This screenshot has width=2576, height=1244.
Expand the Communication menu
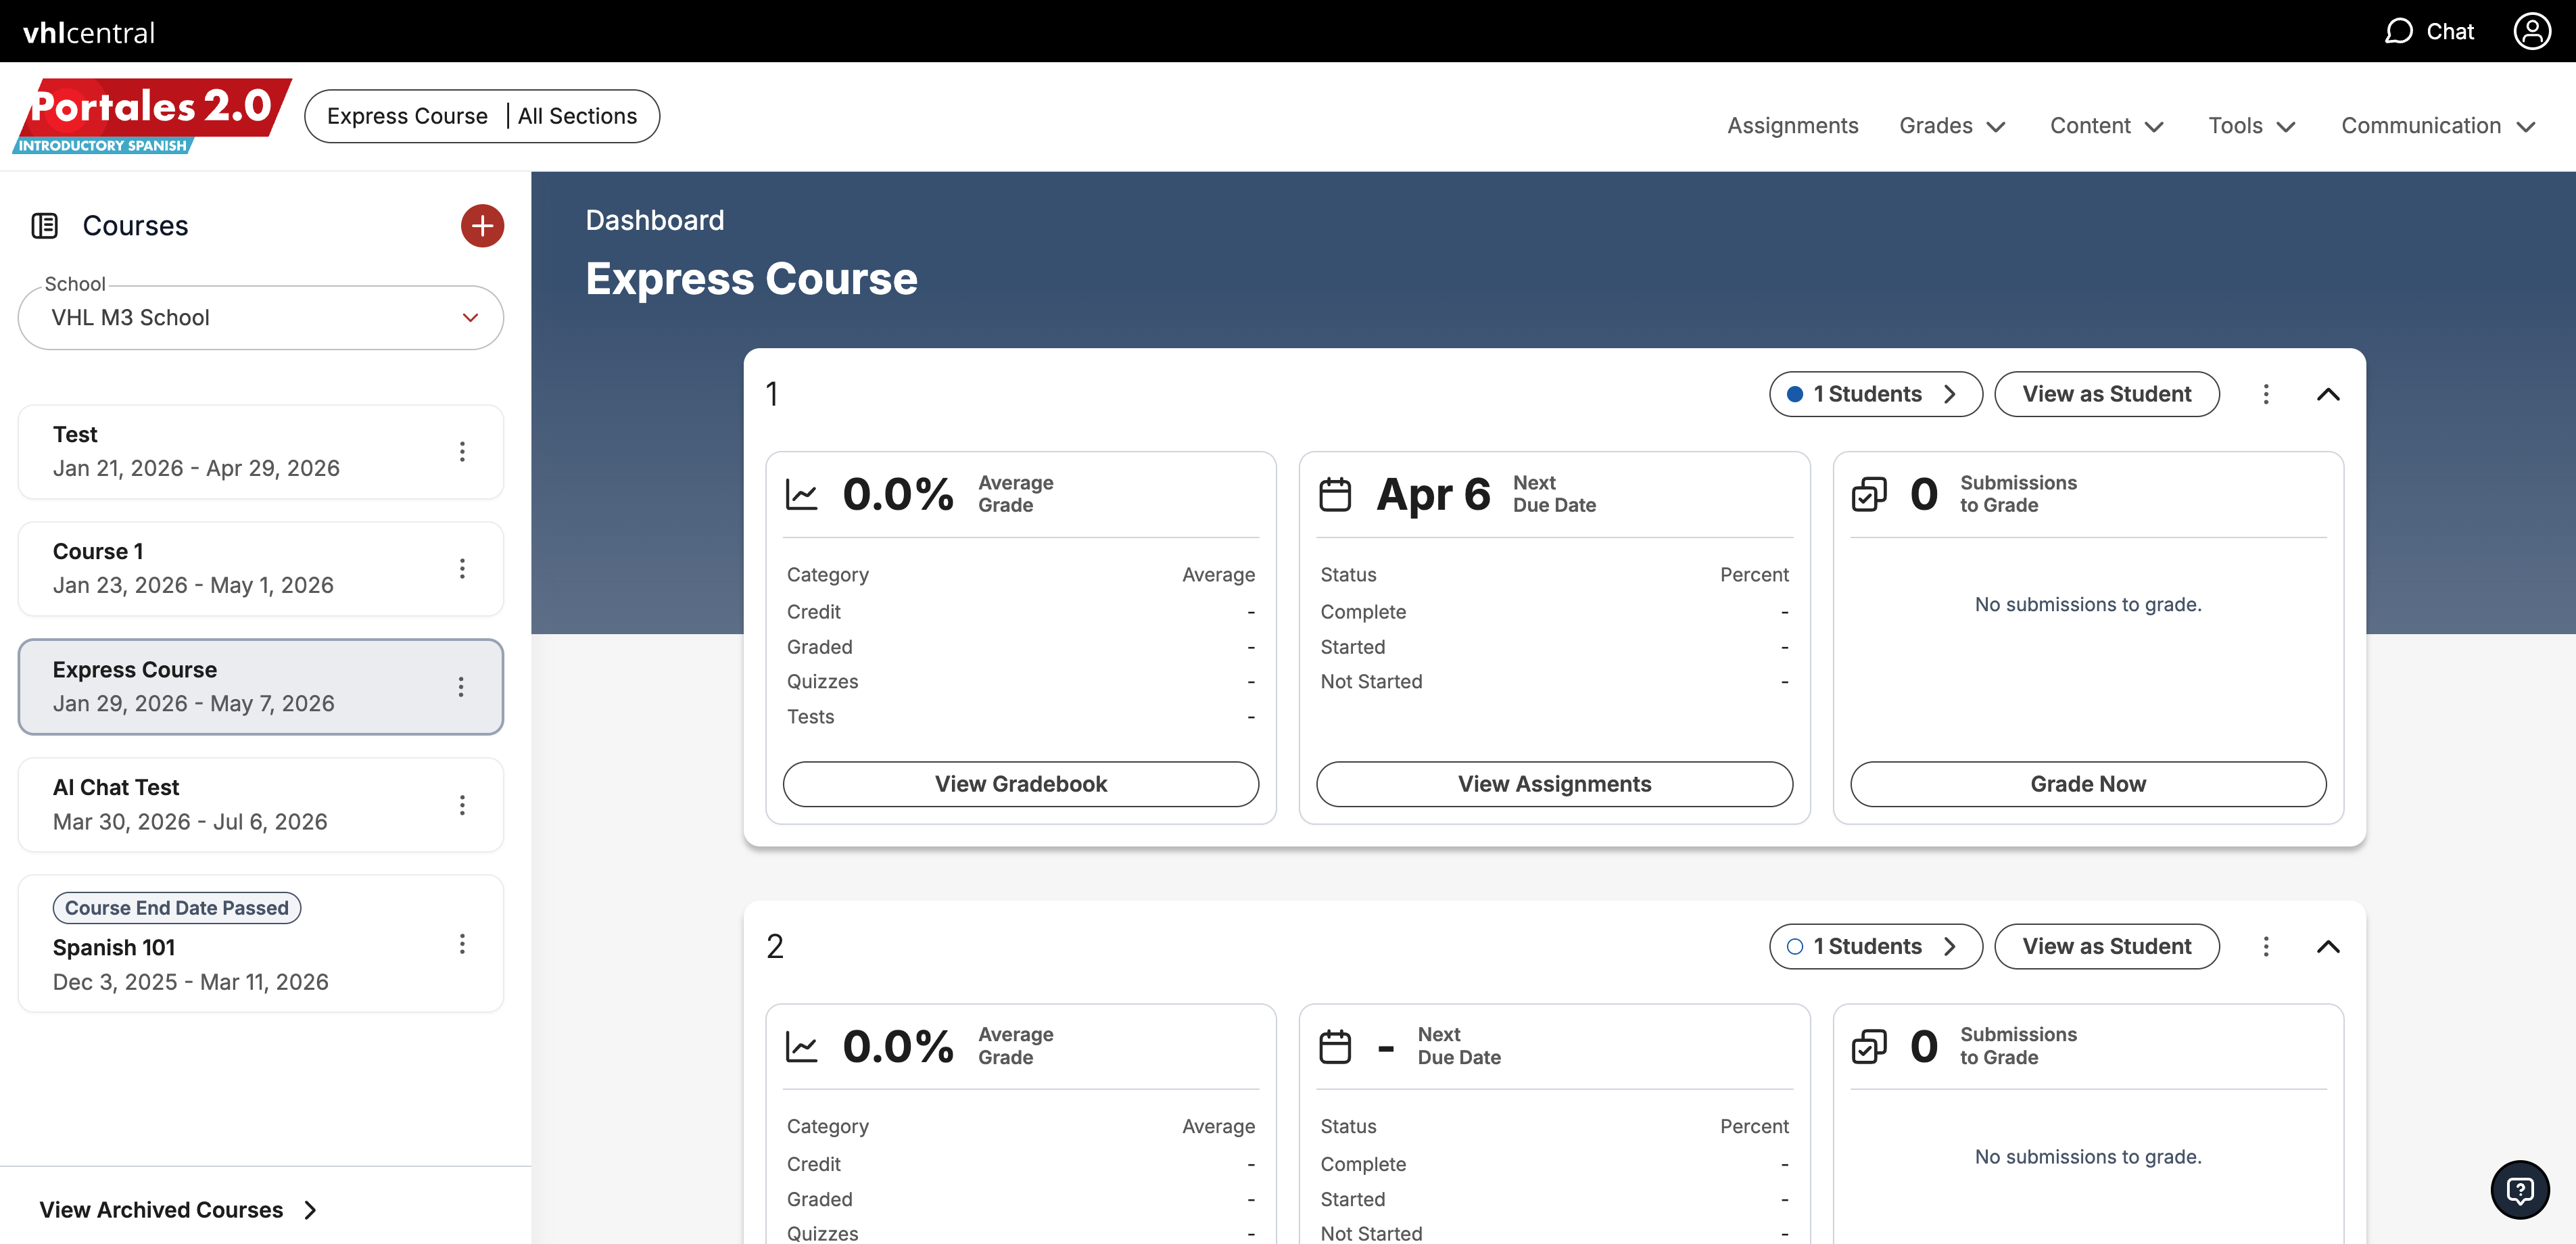coord(2439,126)
